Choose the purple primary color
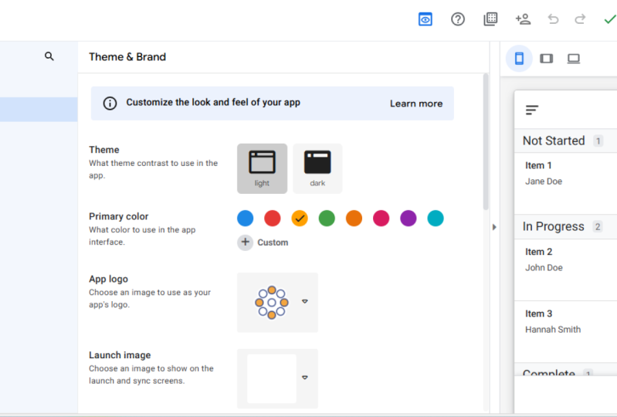The height and width of the screenshot is (417, 617). [x=408, y=219]
